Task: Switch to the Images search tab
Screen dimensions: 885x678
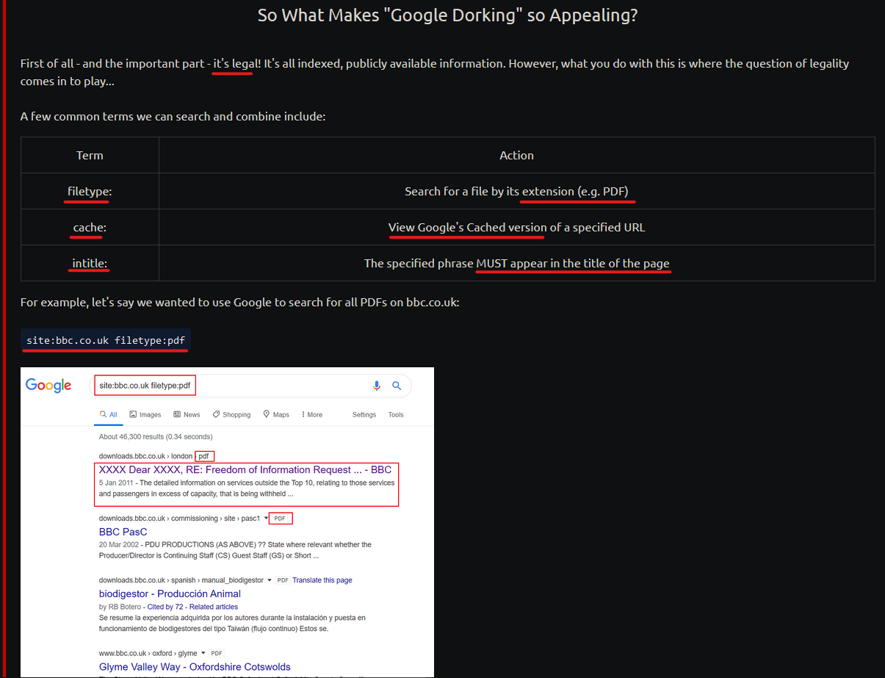Action: [145, 414]
